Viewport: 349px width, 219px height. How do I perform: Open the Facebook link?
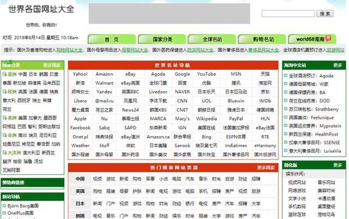pos(80,128)
